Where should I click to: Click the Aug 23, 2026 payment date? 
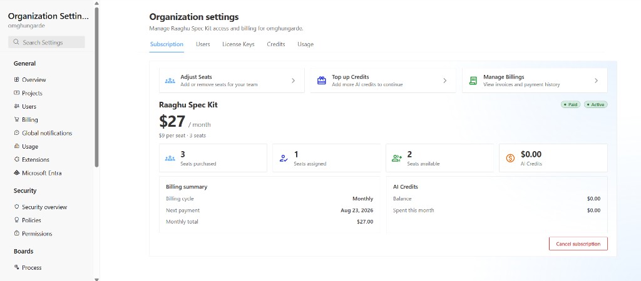click(357, 210)
